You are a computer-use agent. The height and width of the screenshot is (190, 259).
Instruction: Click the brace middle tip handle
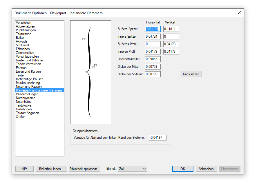87,72
